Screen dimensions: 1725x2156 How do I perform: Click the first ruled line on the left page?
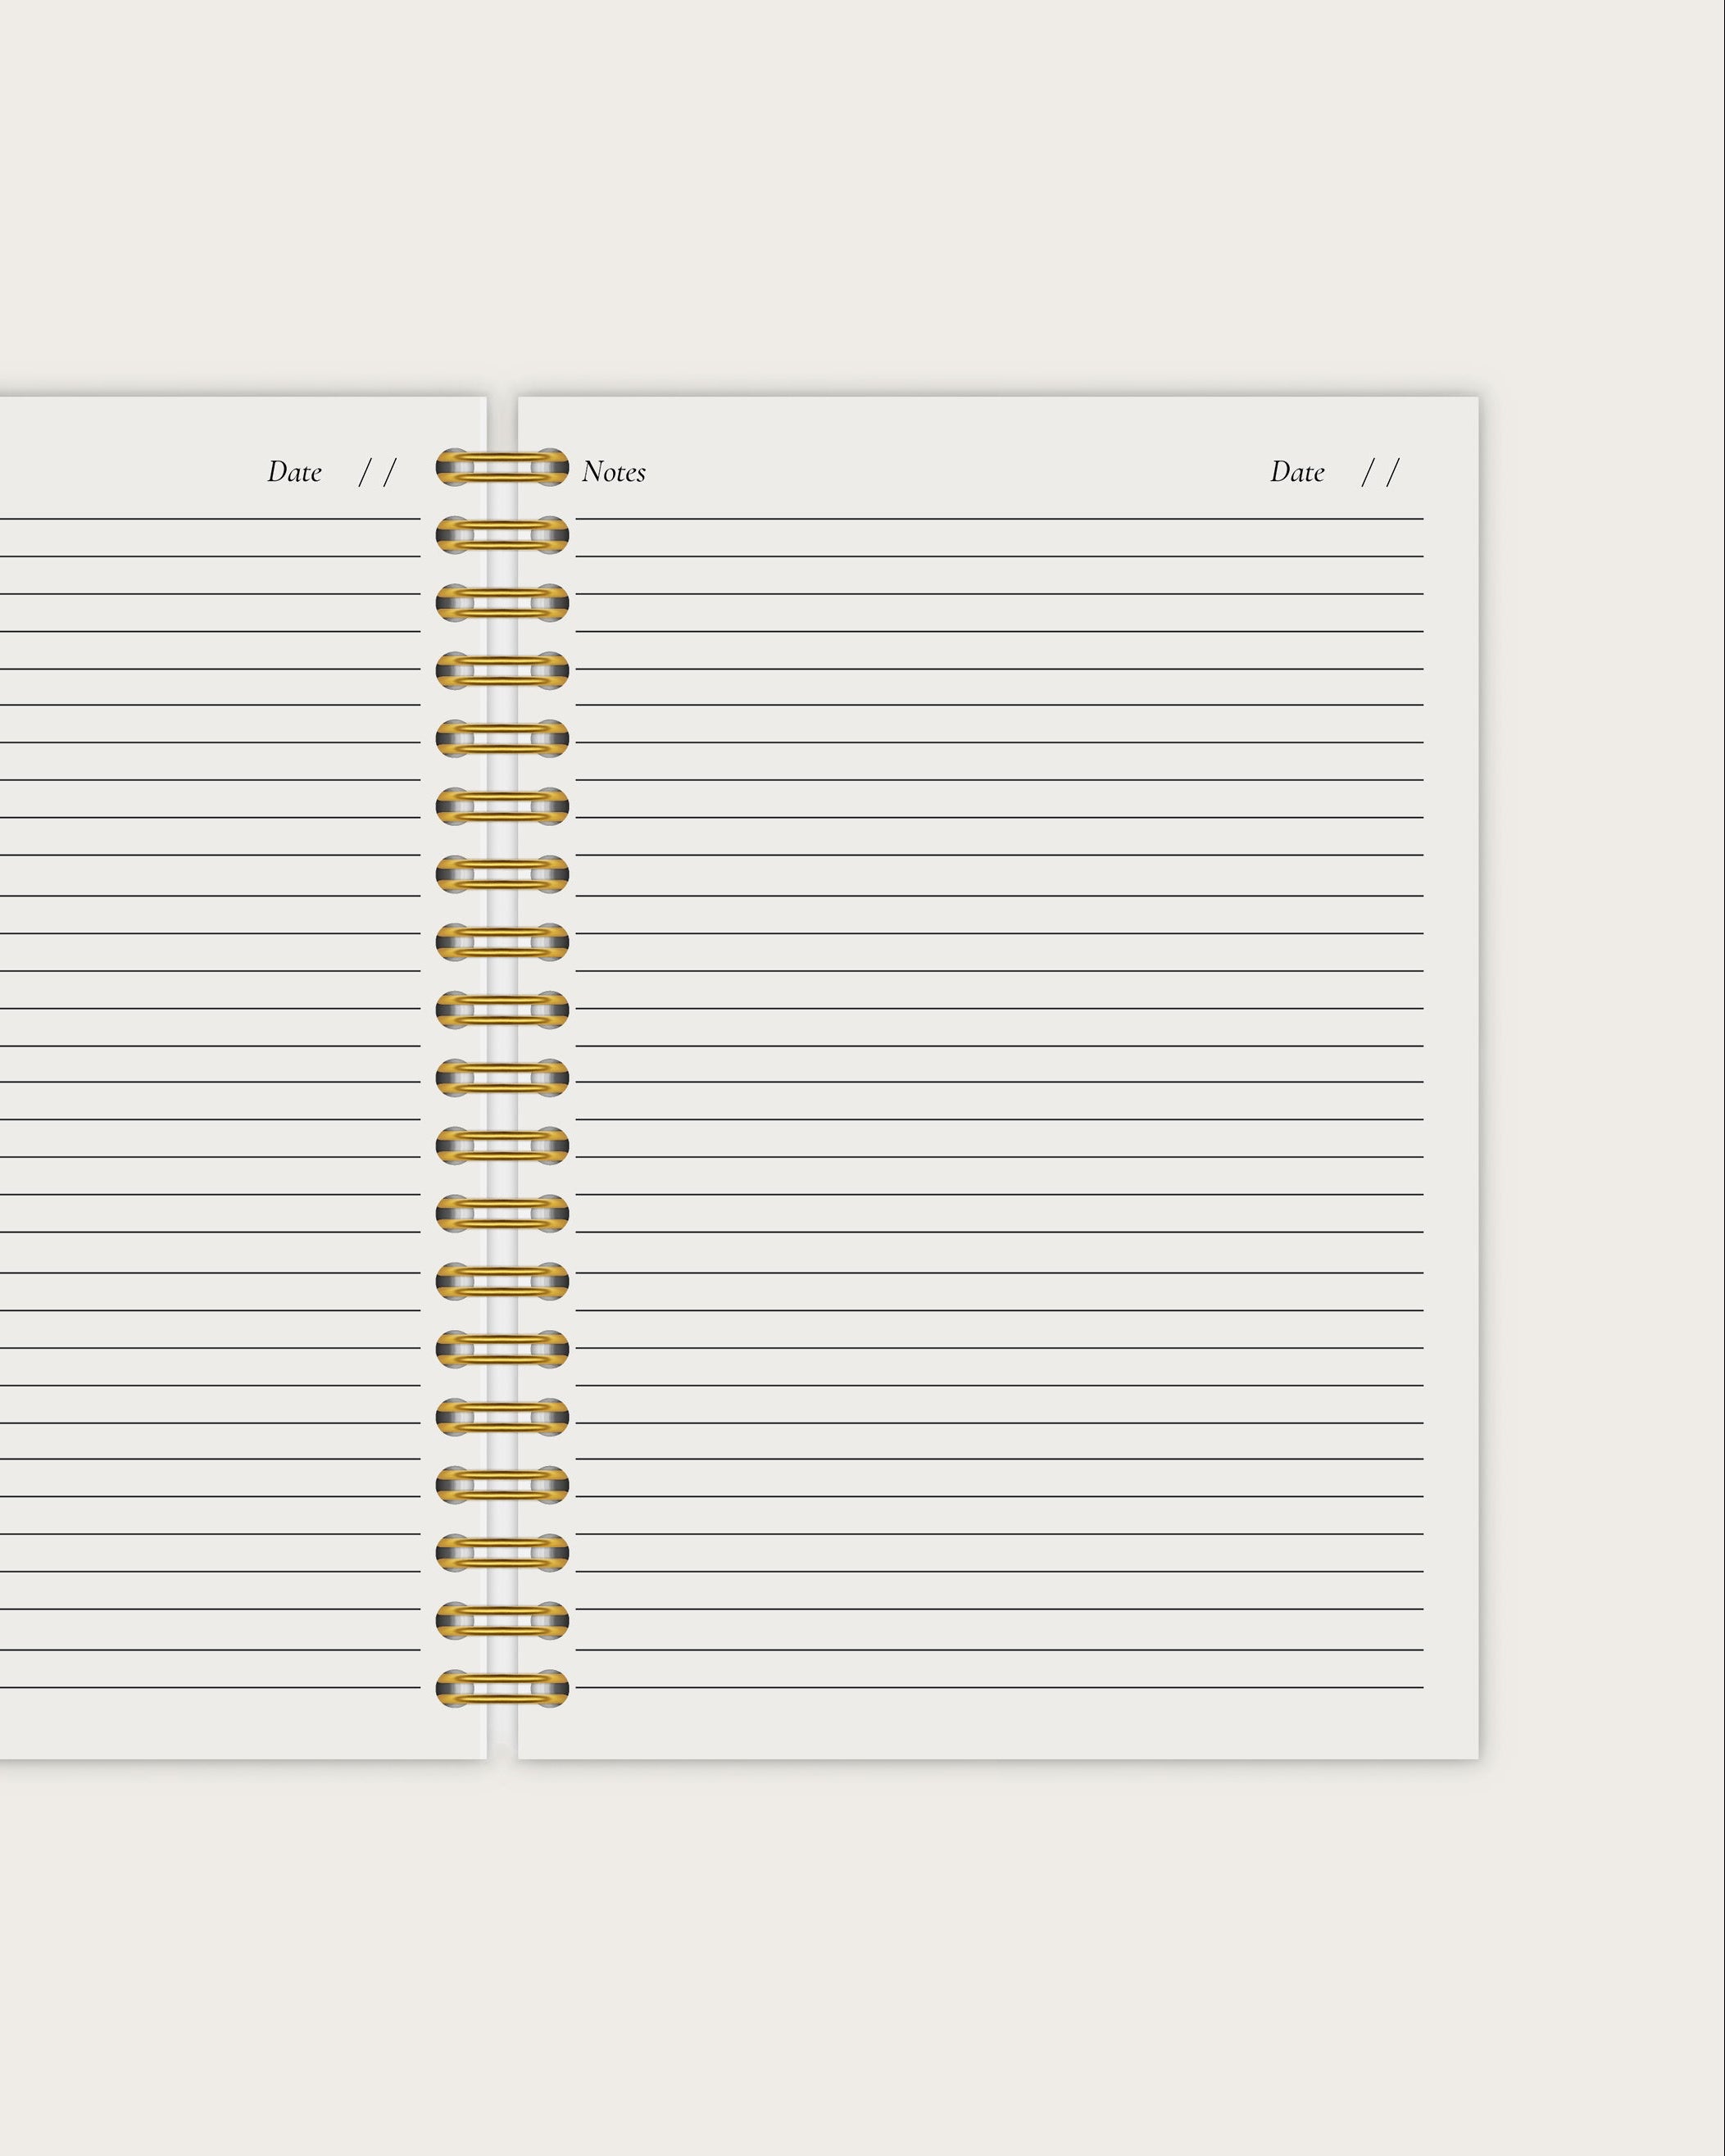[x=200, y=517]
